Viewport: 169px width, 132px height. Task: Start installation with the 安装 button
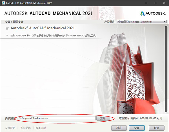137,128
